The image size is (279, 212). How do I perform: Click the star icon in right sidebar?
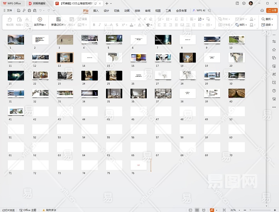[274, 49]
